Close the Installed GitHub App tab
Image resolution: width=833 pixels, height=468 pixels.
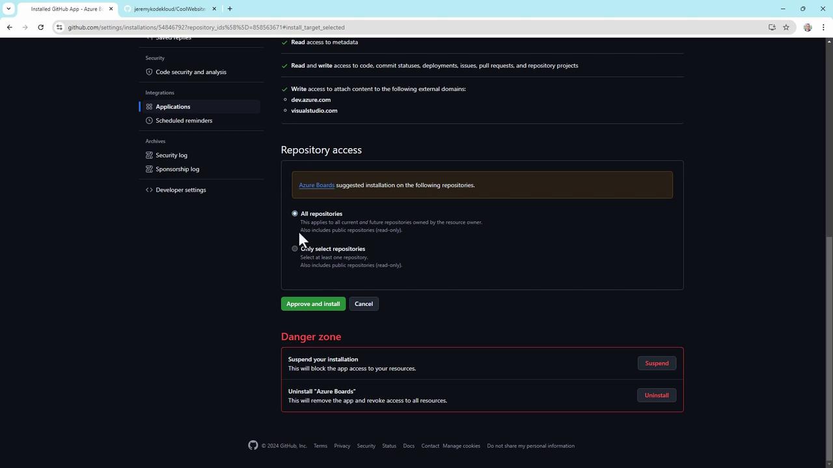pos(111,9)
